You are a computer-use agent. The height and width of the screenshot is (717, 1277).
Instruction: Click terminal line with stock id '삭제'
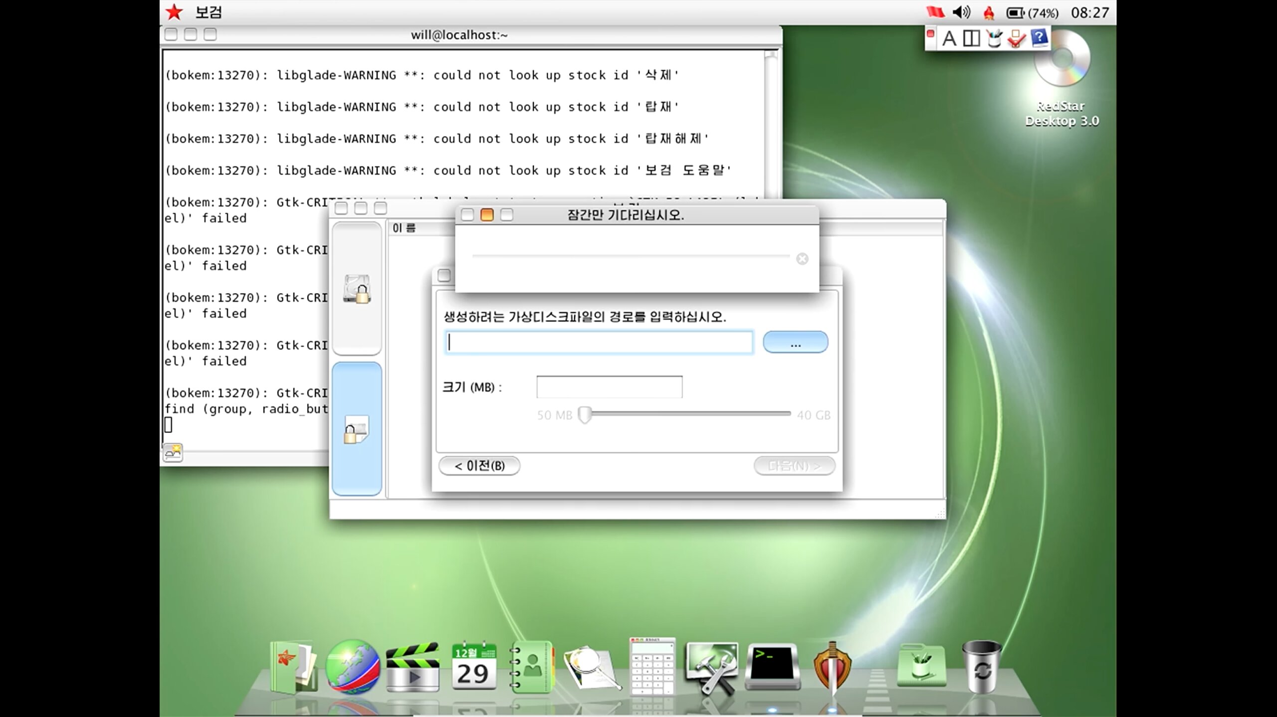422,75
